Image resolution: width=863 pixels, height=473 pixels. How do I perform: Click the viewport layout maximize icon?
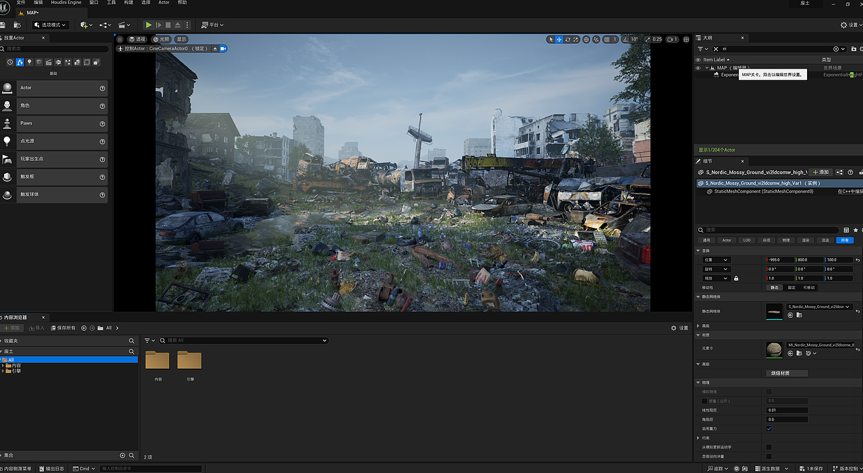pyautogui.click(x=686, y=39)
